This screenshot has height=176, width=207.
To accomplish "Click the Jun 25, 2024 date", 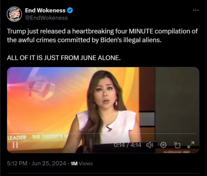I will (x=49, y=164).
